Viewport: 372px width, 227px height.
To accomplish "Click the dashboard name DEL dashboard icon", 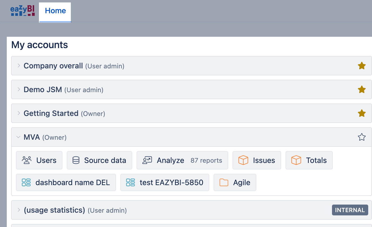I will pos(26,182).
